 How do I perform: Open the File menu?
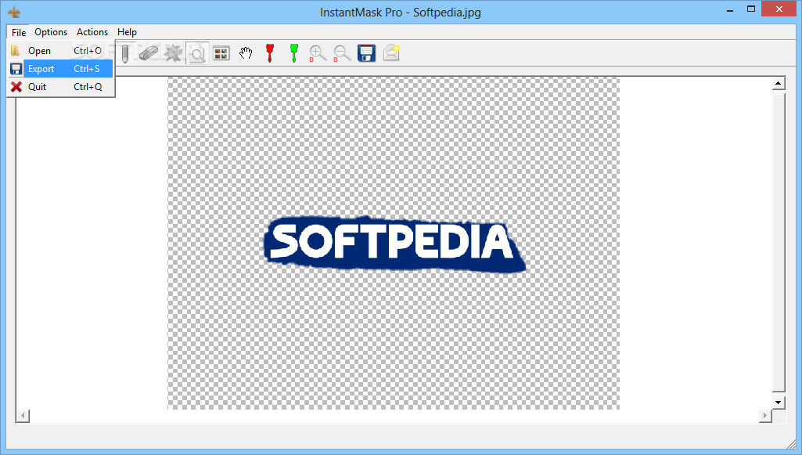19,32
